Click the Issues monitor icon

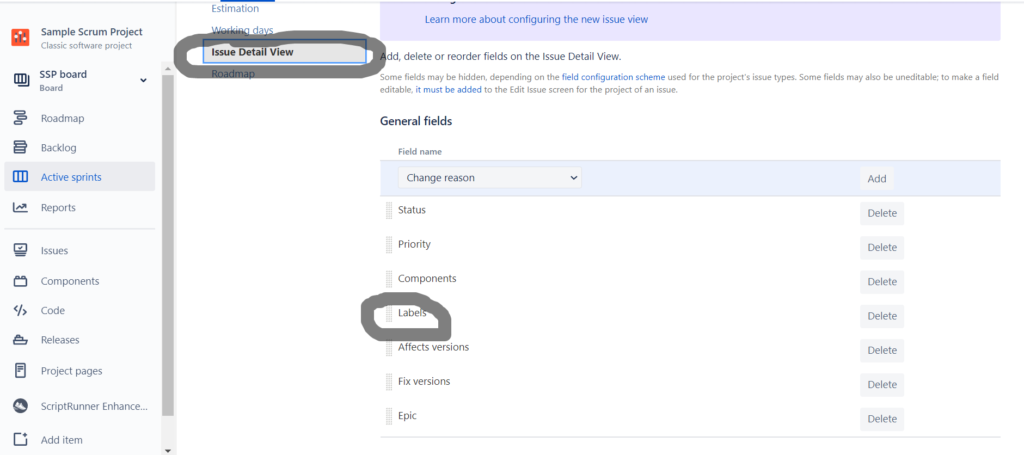tap(20, 250)
